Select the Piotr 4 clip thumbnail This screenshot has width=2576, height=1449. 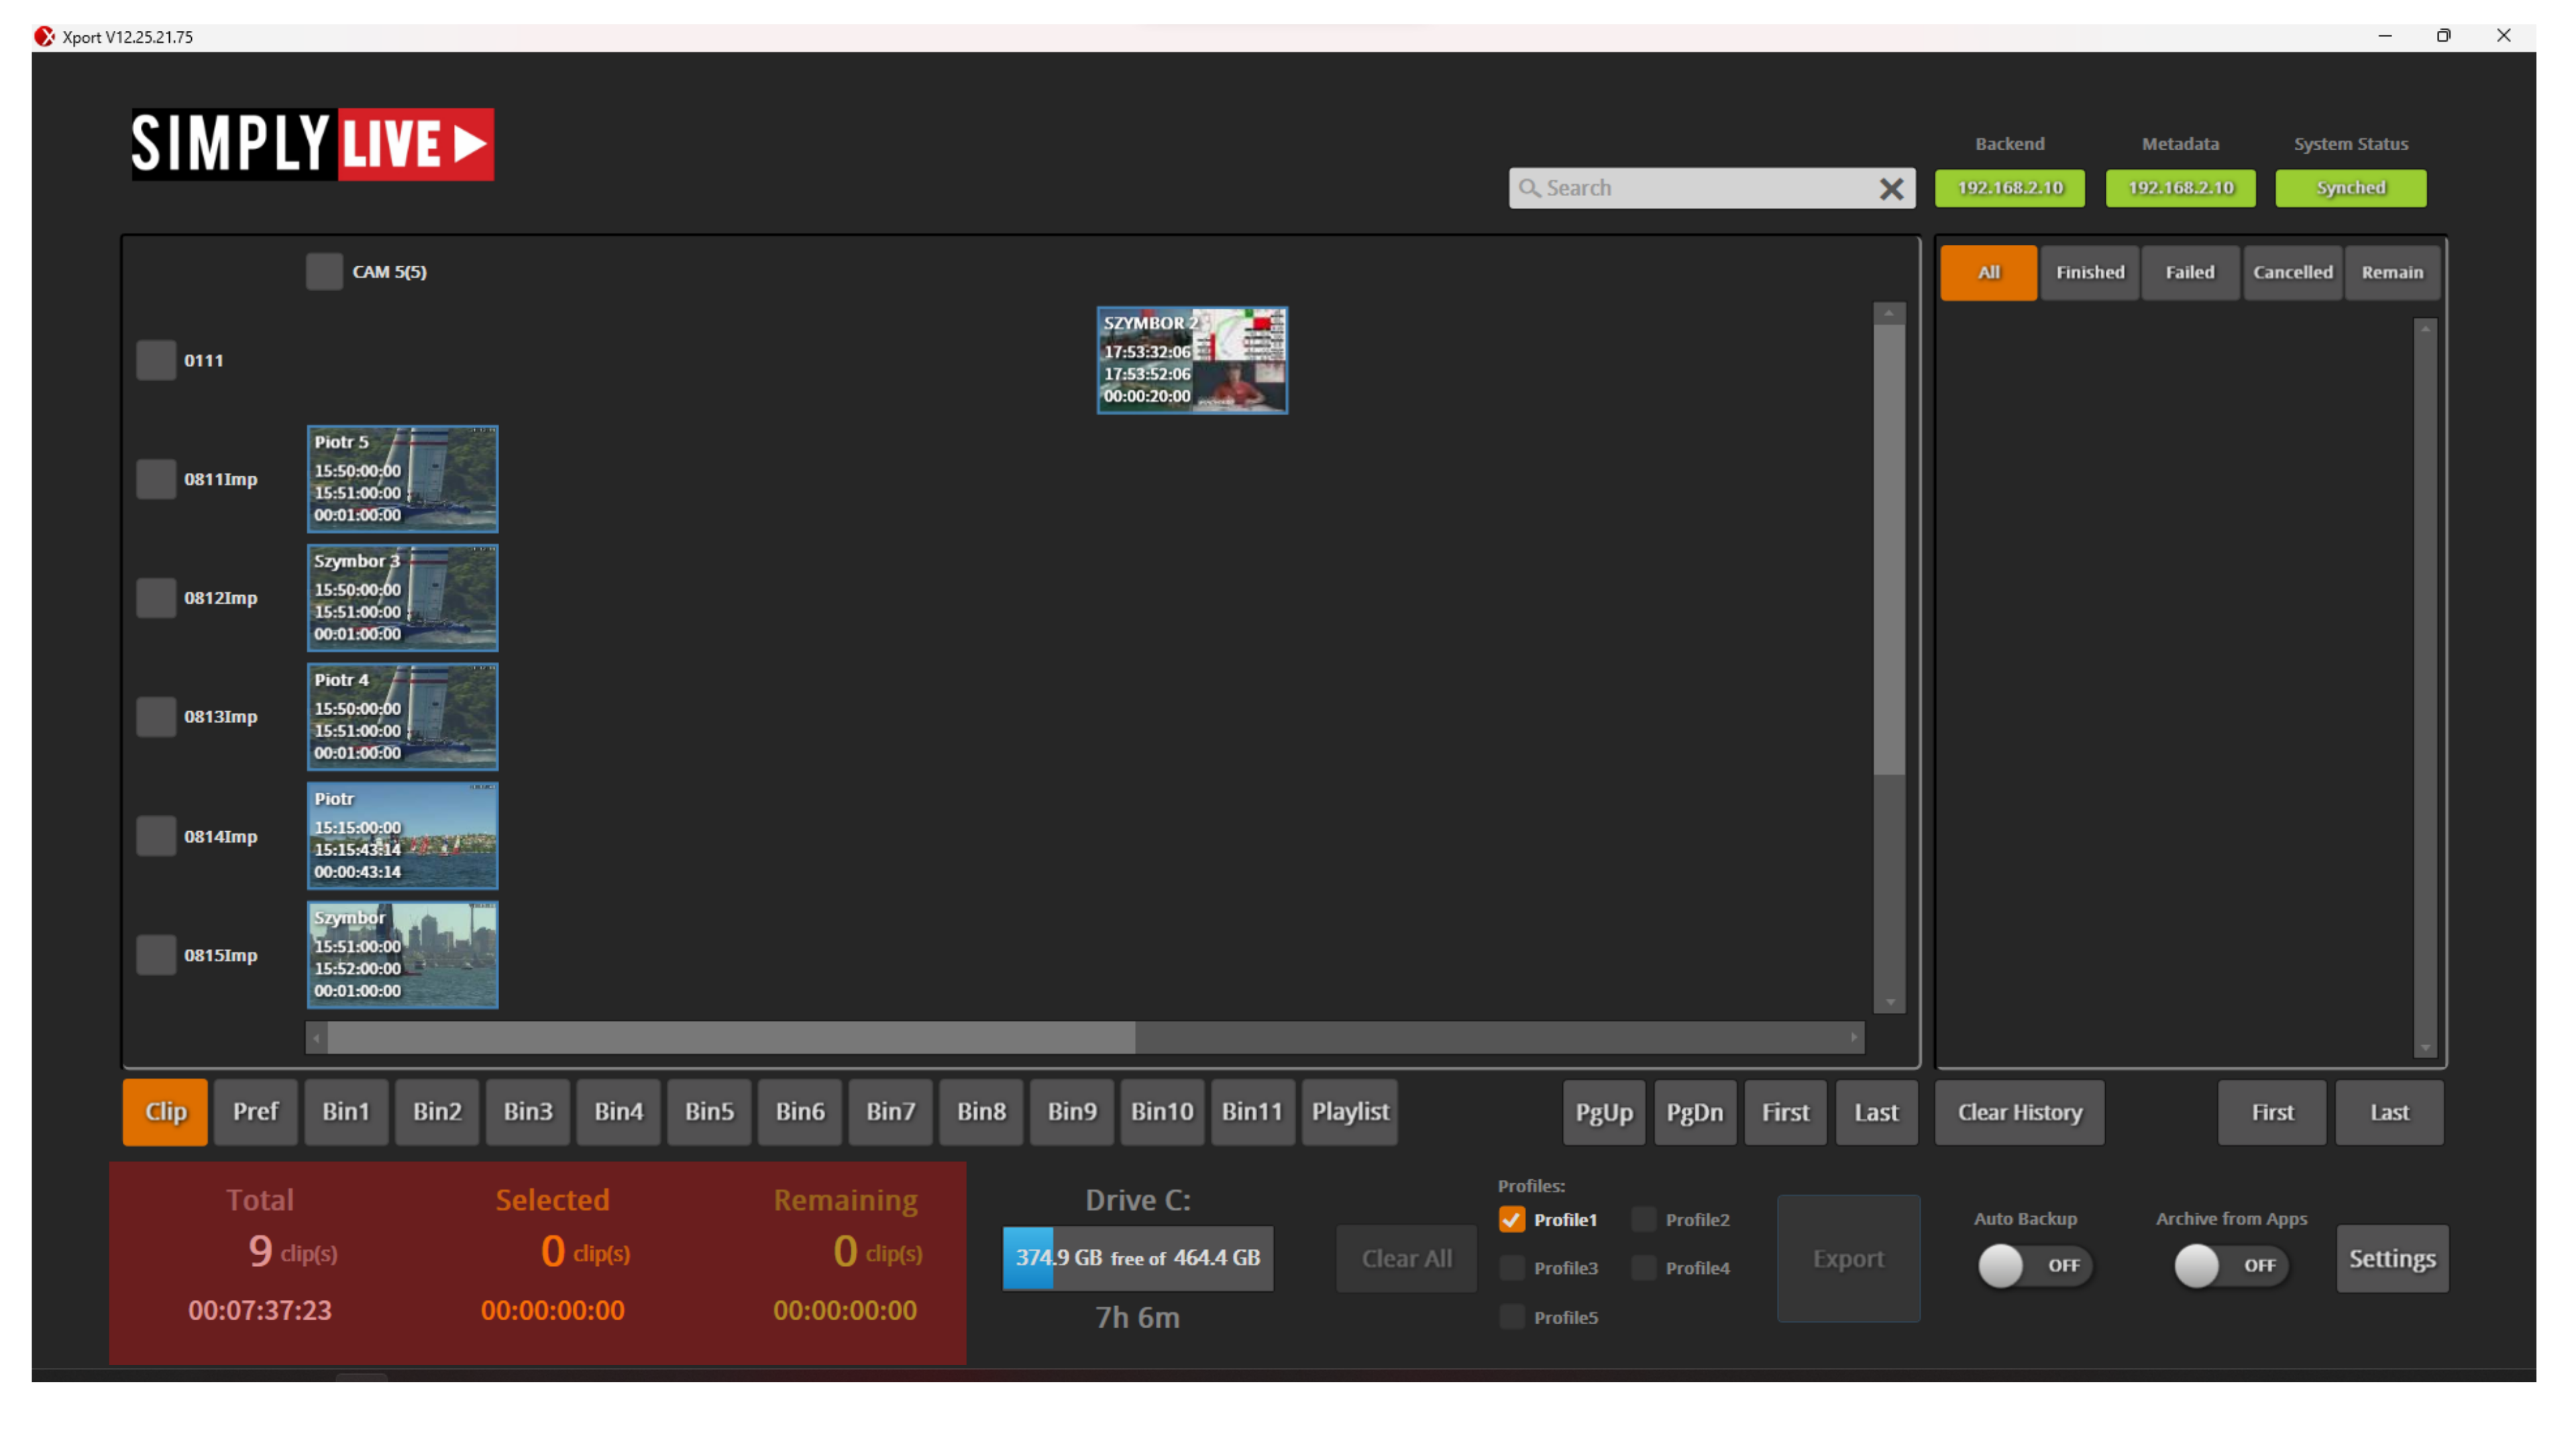tap(402, 717)
